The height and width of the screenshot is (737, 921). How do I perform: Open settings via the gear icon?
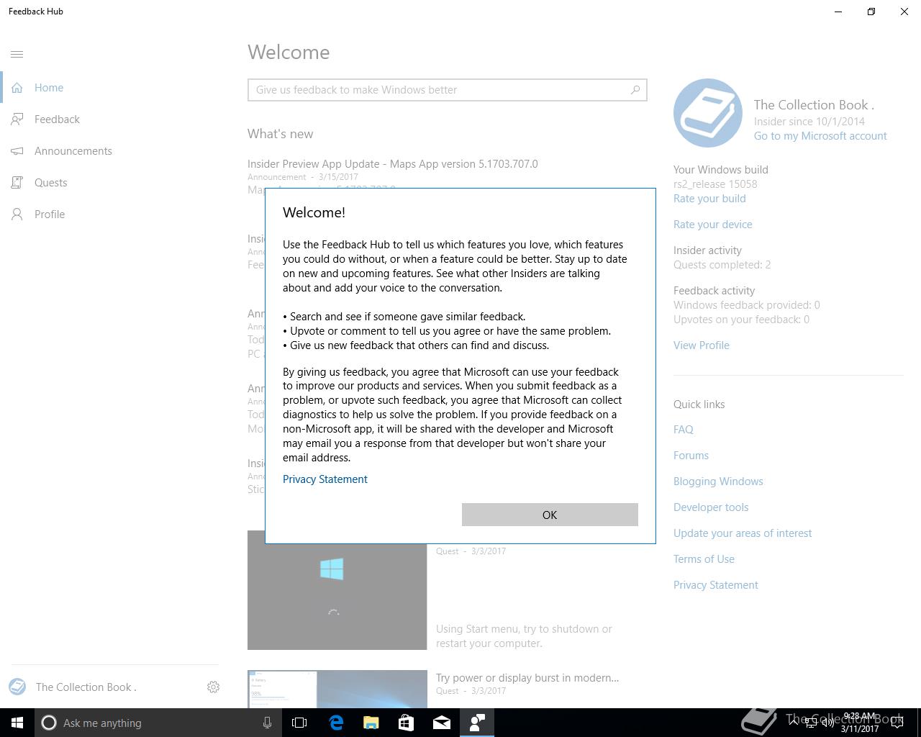[213, 687]
